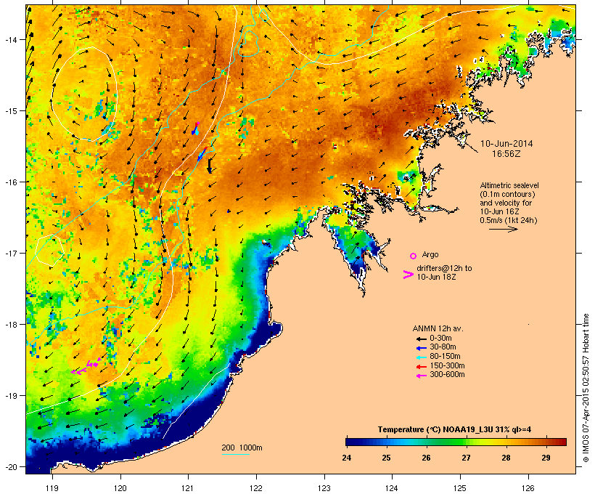The height and width of the screenshot is (494, 595).
Task: Select the time label 16:56Z
Action: 506,154
